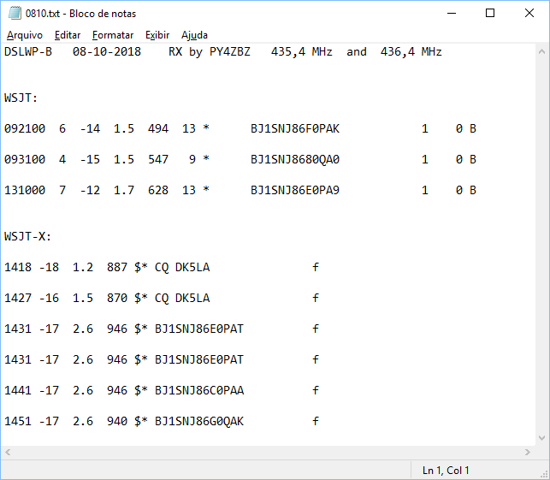Click the horizontal scrollbar left arrow
550x480 pixels.
8,453
